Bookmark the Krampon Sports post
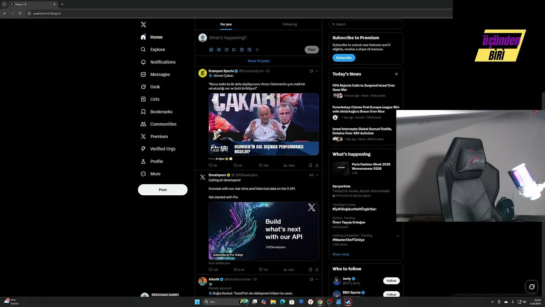Image resolution: width=545 pixels, height=307 pixels. pyautogui.click(x=310, y=165)
